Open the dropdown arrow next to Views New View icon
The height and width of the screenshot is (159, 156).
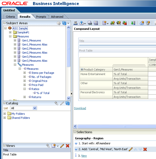coord(58,146)
